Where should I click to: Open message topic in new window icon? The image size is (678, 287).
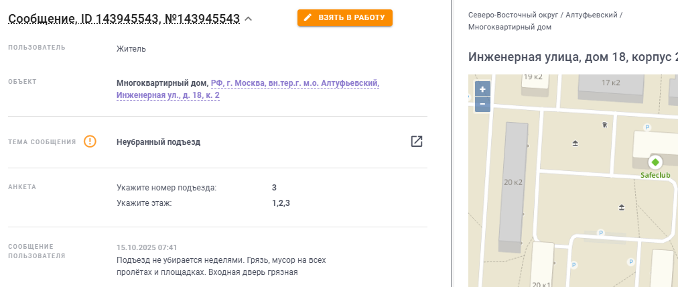click(417, 141)
